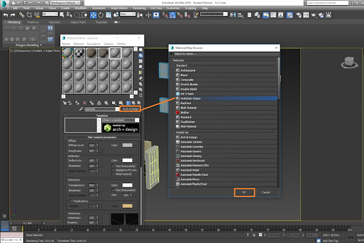Enable Highlights+FG only checkbox
The width and height of the screenshot is (364, 243).
coord(113,170)
